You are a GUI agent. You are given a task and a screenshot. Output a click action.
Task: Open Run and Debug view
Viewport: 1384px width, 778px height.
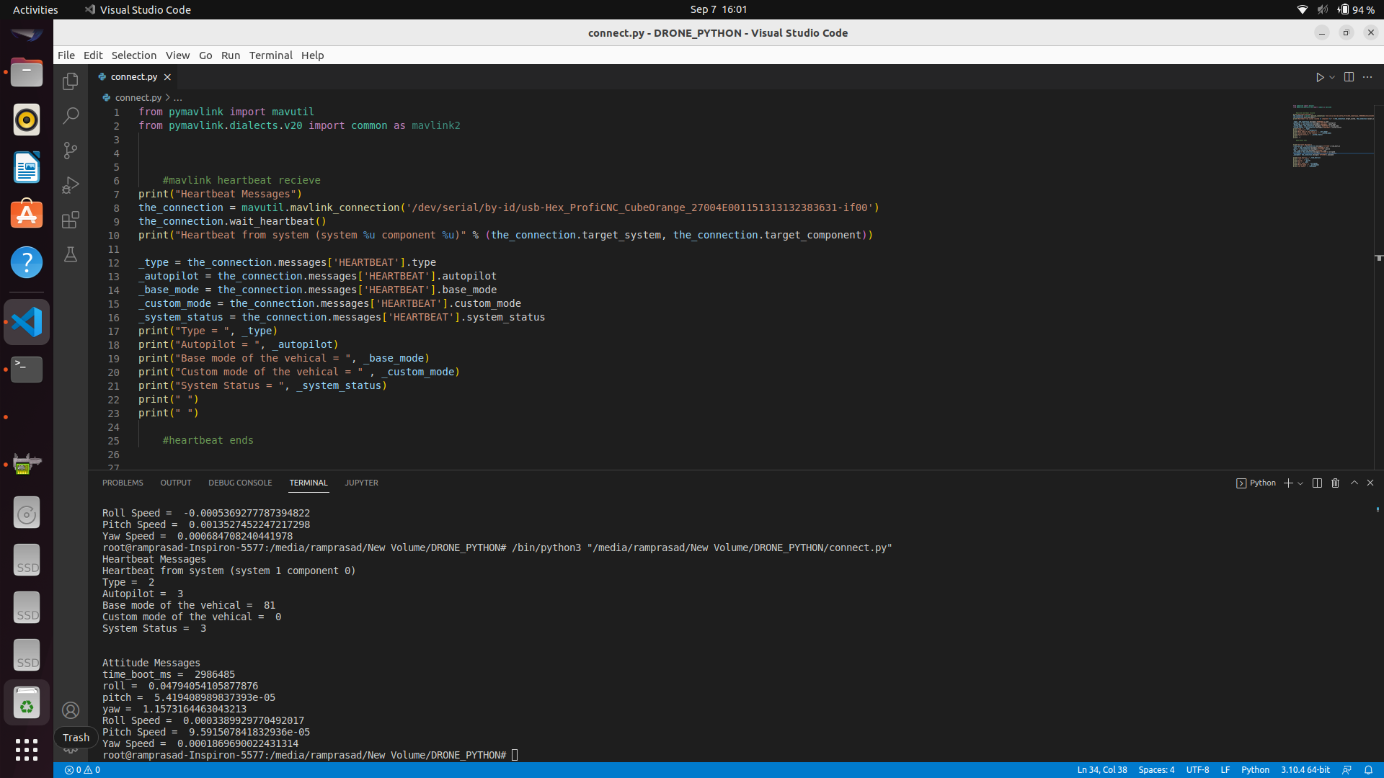[70, 185]
